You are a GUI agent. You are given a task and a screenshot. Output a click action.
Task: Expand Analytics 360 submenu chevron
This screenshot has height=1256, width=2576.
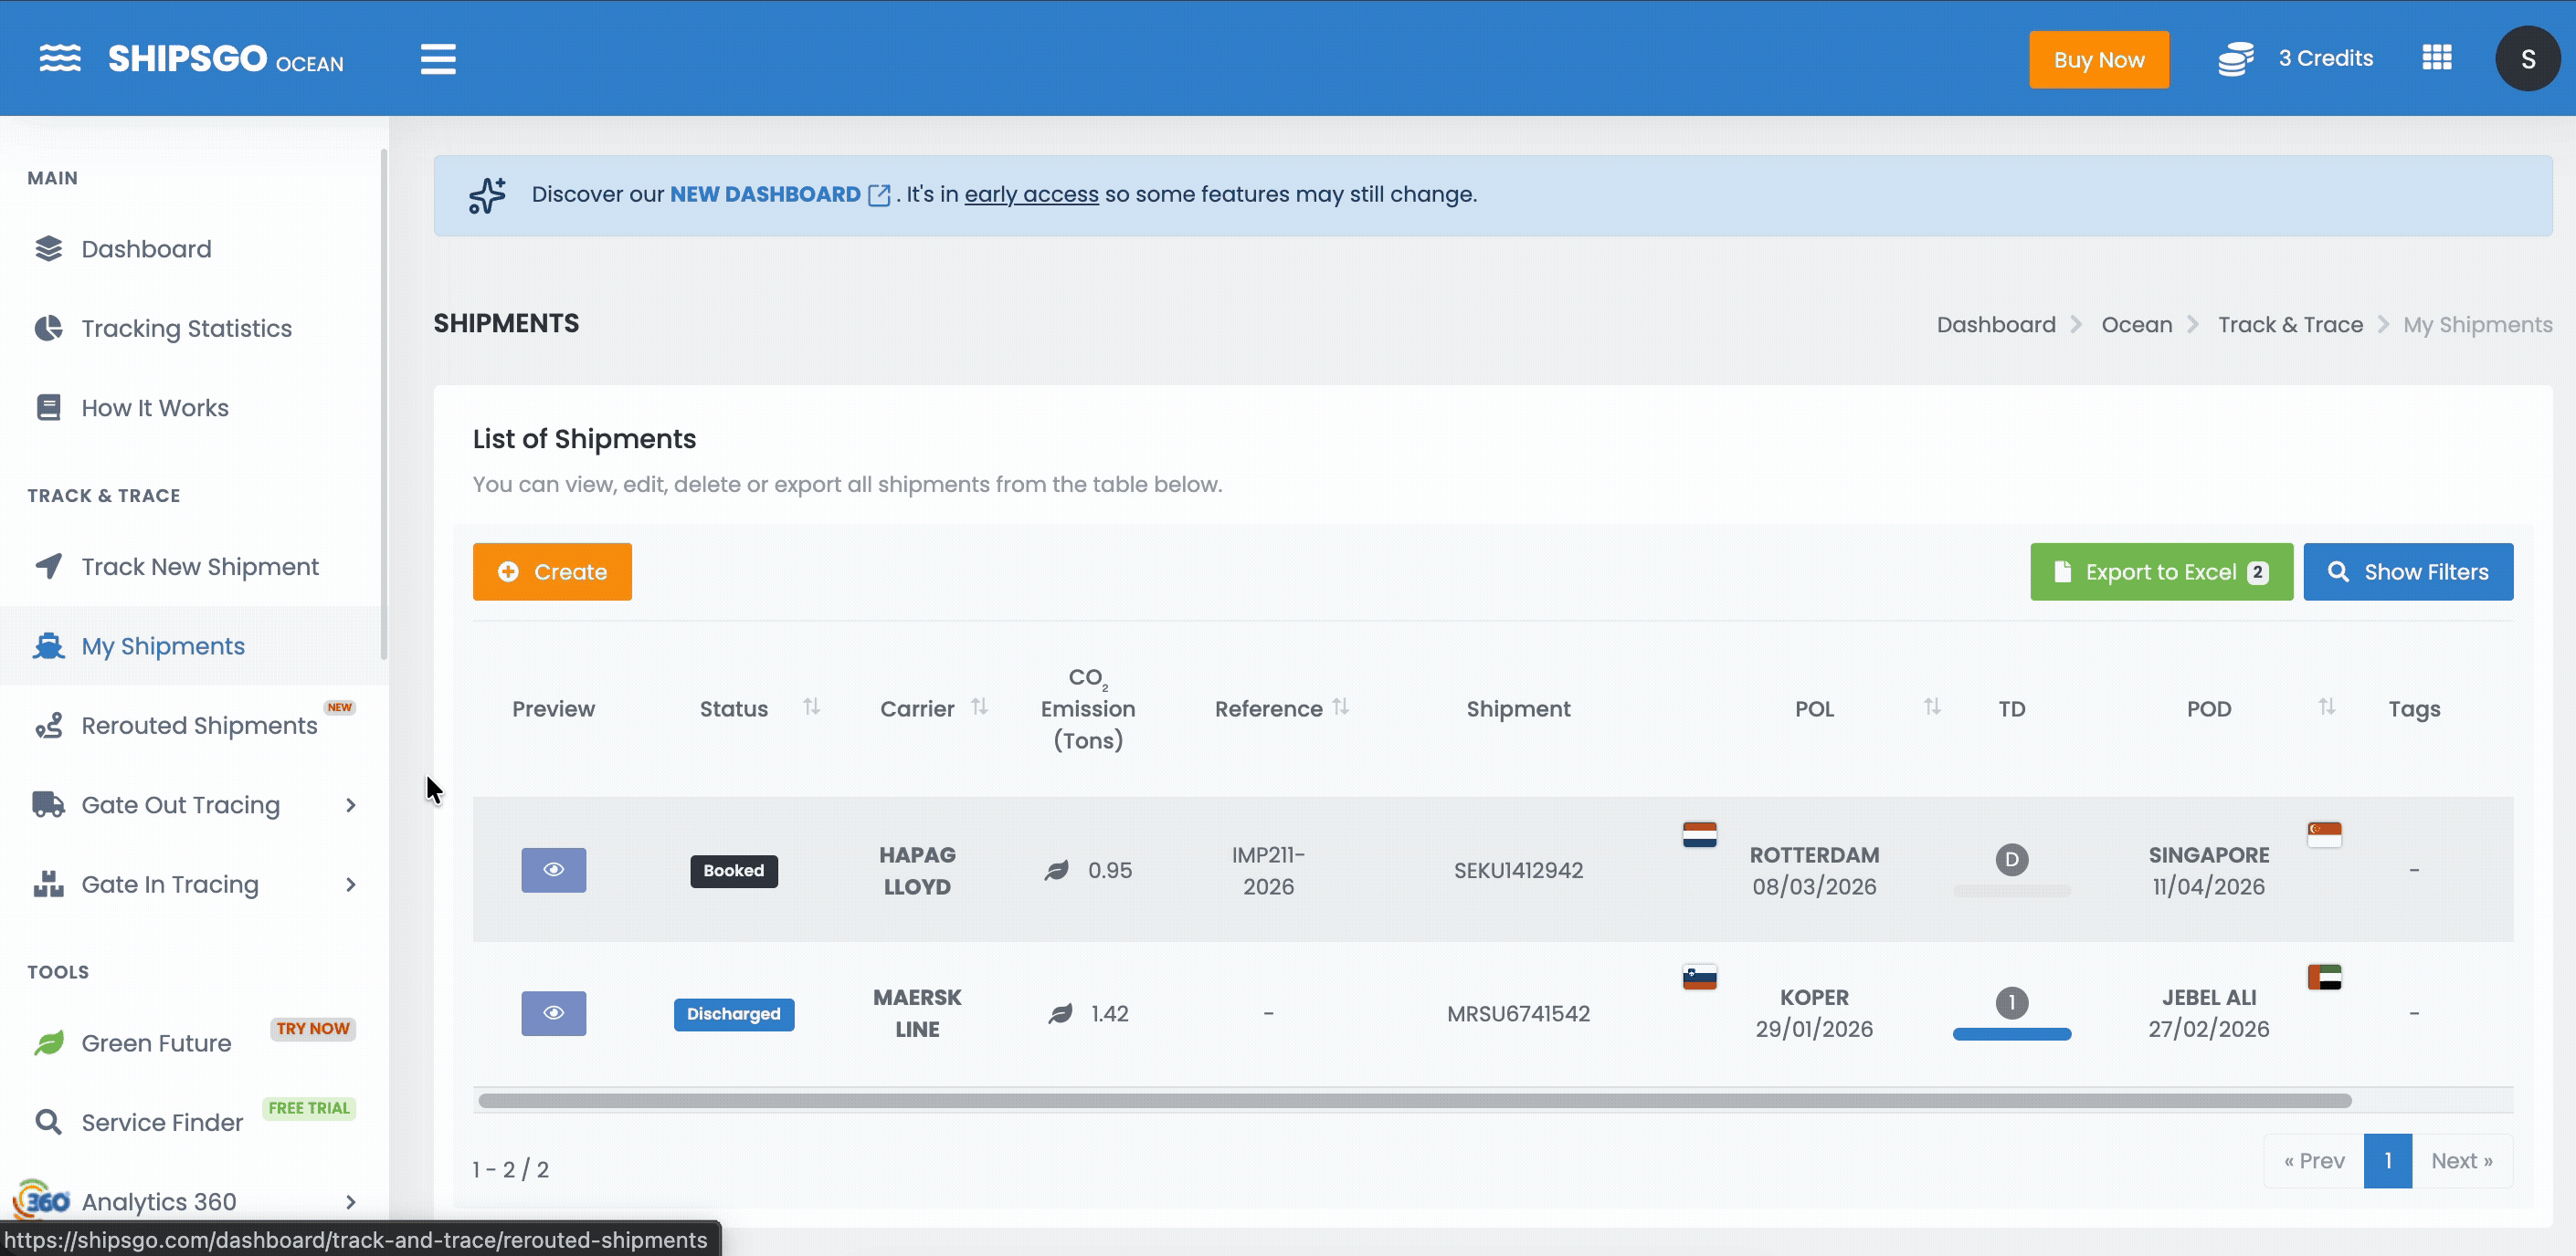pos(350,1202)
